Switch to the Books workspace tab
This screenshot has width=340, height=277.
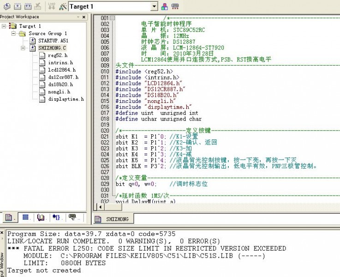click(41, 217)
